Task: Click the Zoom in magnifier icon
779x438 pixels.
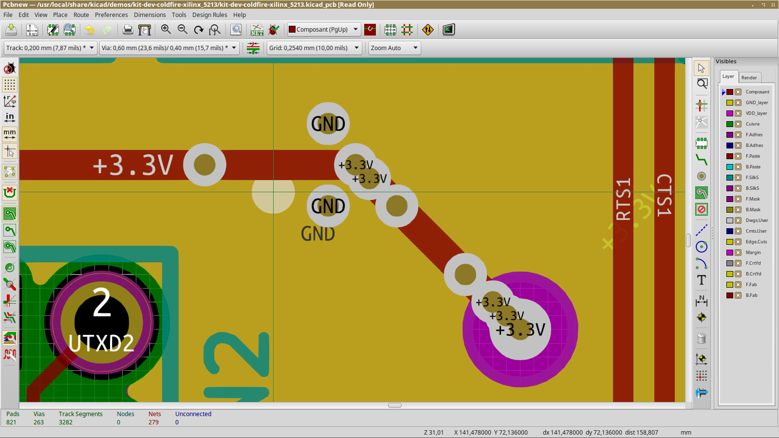Action: (x=166, y=30)
